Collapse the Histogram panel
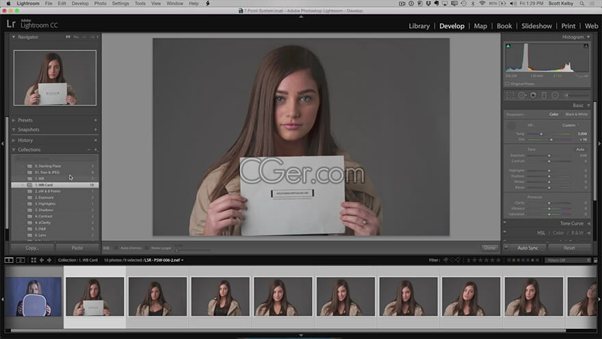This screenshot has height=339, width=602. click(x=588, y=37)
